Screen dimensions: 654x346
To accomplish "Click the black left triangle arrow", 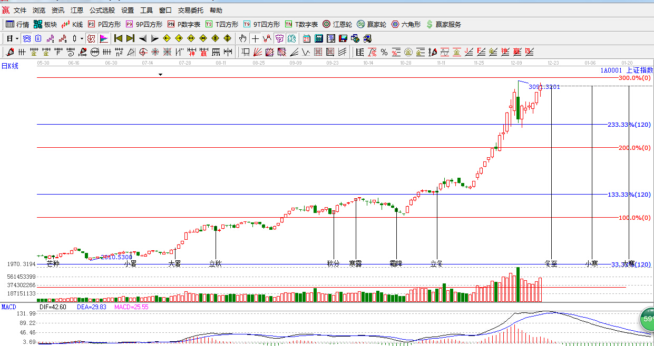I will point(143,38).
